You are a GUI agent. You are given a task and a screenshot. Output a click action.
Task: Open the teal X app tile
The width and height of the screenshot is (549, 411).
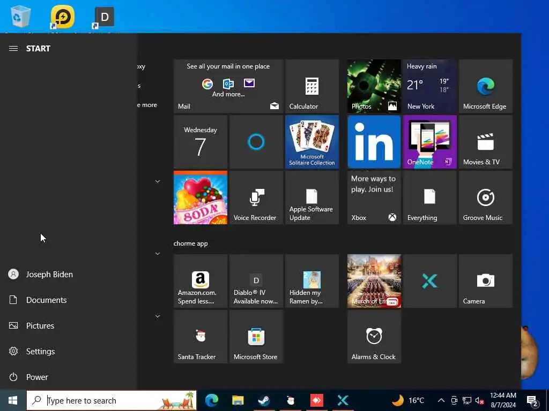[429, 281]
